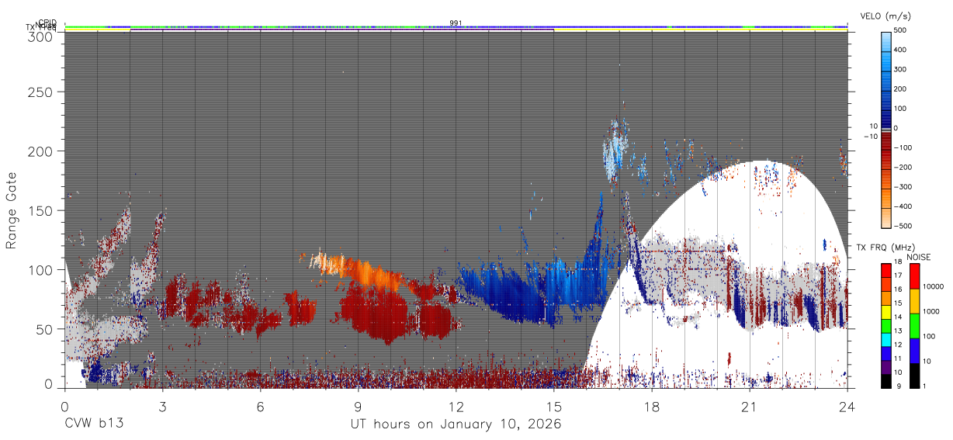Screen dimensions: 953x440
Task: Click the 18 hour tick on time axis
Action: pos(651,406)
